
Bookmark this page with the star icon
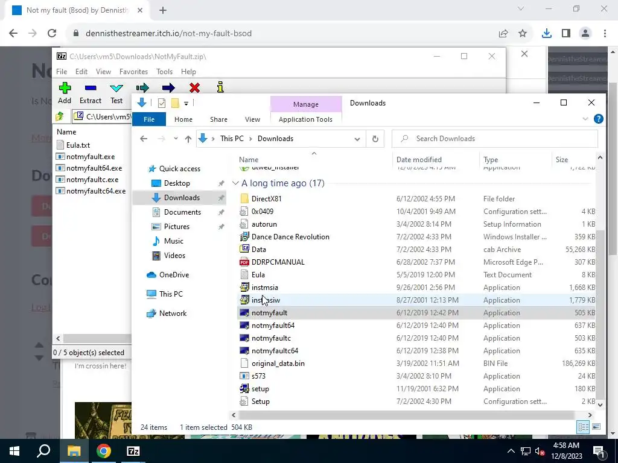[523, 34]
